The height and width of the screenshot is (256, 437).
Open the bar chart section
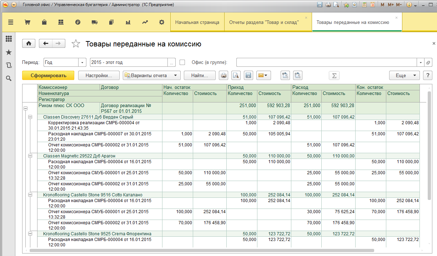tap(128, 22)
